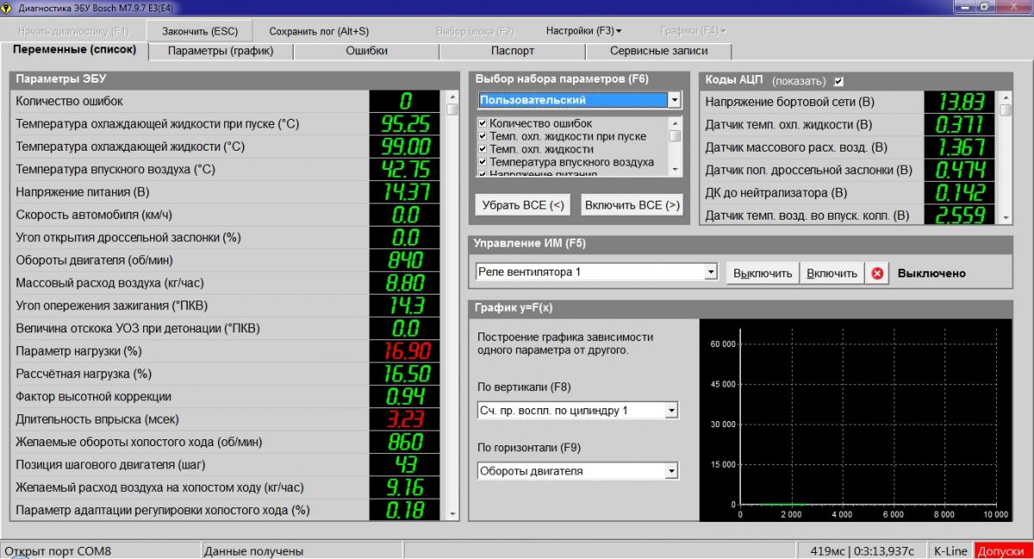Click the application icon in the title bar

[x=8, y=7]
